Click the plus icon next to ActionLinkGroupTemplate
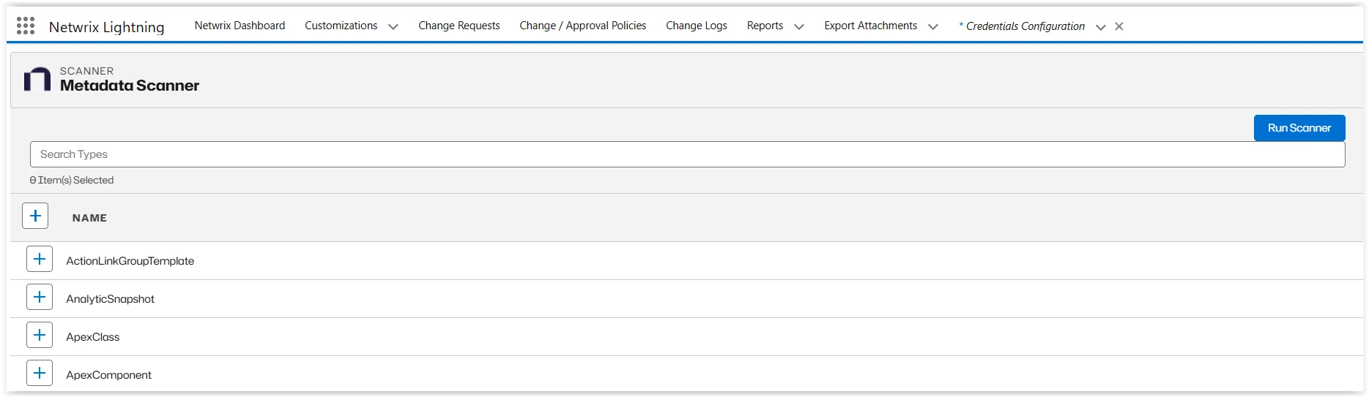The image size is (1369, 397). tap(40, 259)
